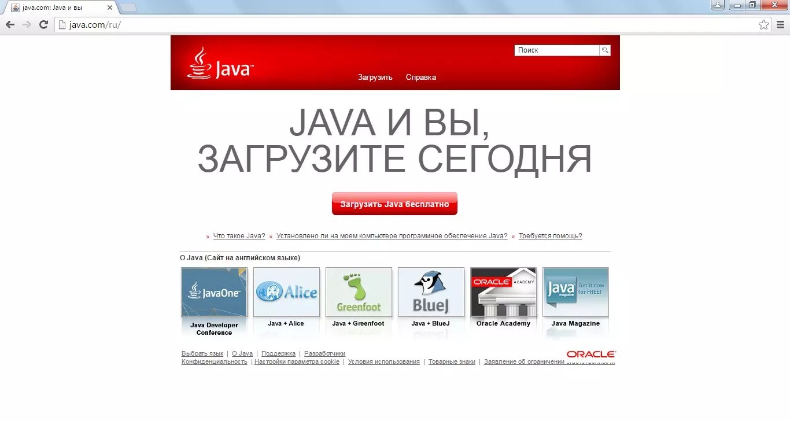Click the Java logo in the header
The height and width of the screenshot is (421, 790).
(221, 64)
